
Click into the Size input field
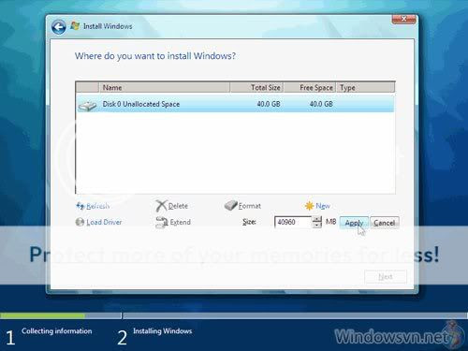click(x=293, y=222)
